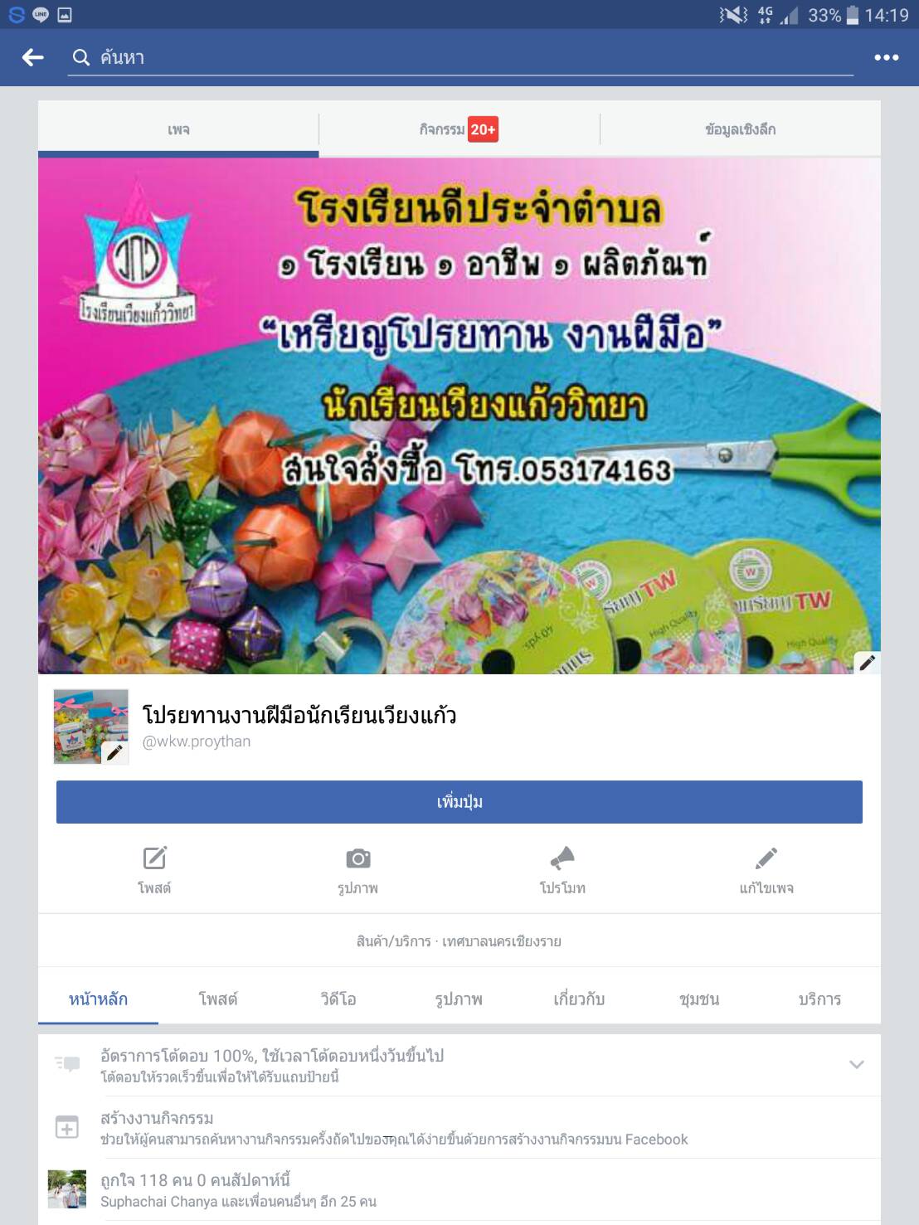
Task: Open the ข้อมูลเชิงลึก insights tab
Action: (740, 129)
